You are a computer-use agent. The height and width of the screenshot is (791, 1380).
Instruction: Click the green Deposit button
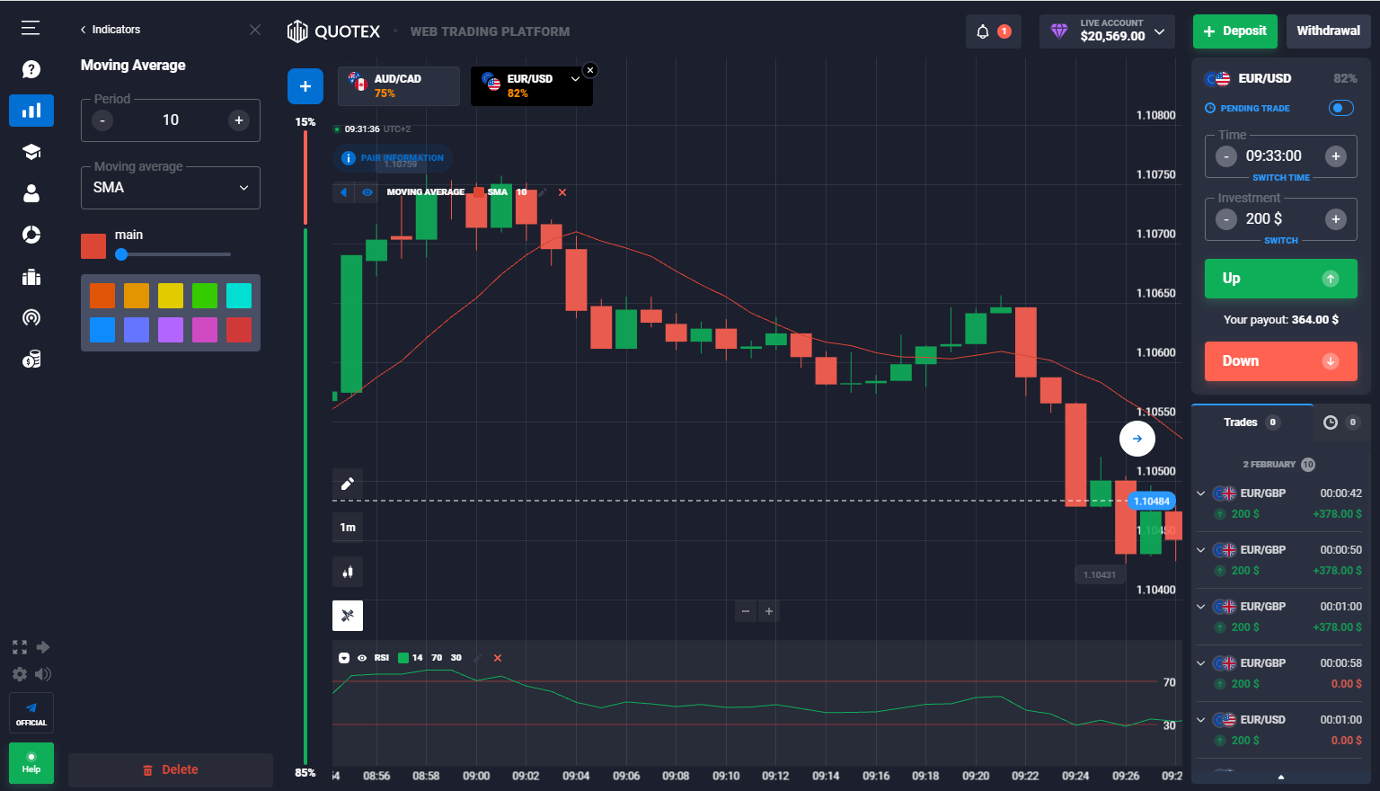pos(1235,31)
